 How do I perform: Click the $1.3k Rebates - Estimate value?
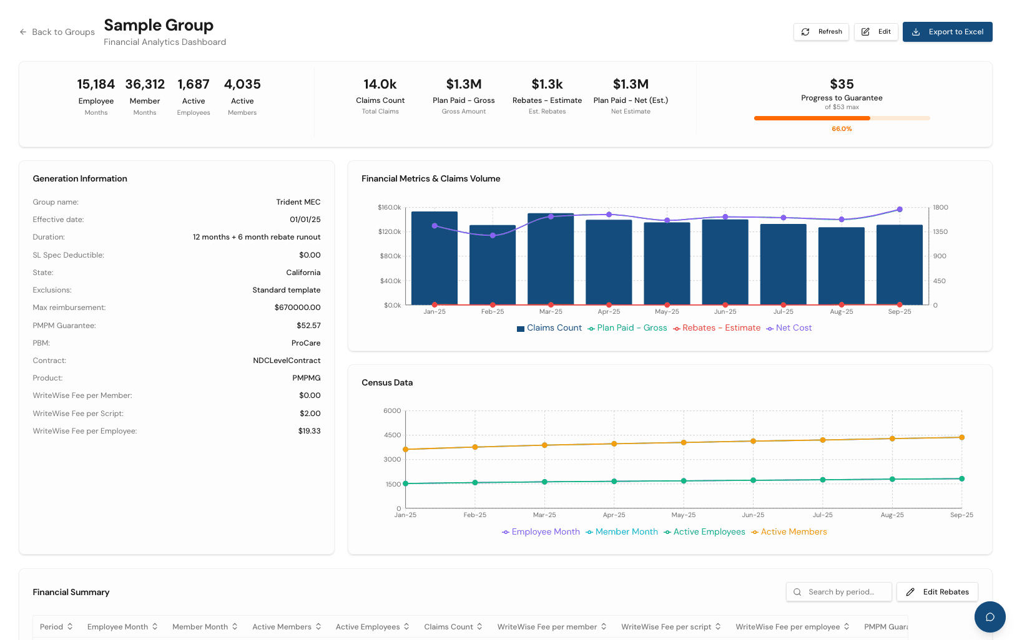point(547,84)
